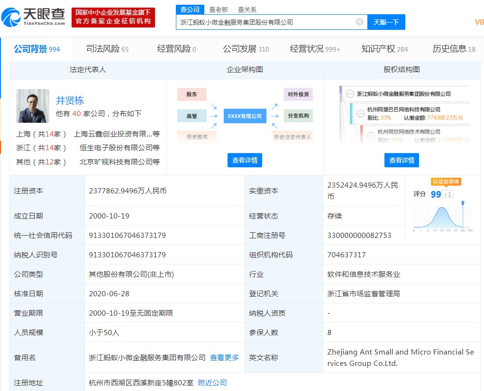Click the 股东 box in the structure diagram
This screenshot has width=484, height=391.
192,94
